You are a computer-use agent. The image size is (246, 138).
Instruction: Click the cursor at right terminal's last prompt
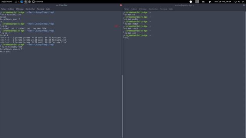[x=128, y=38]
